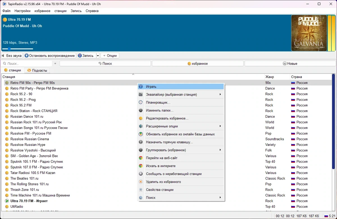Click the refresh icon beside Обновить избранное
Screen dimensions: 337x219
[141, 134]
